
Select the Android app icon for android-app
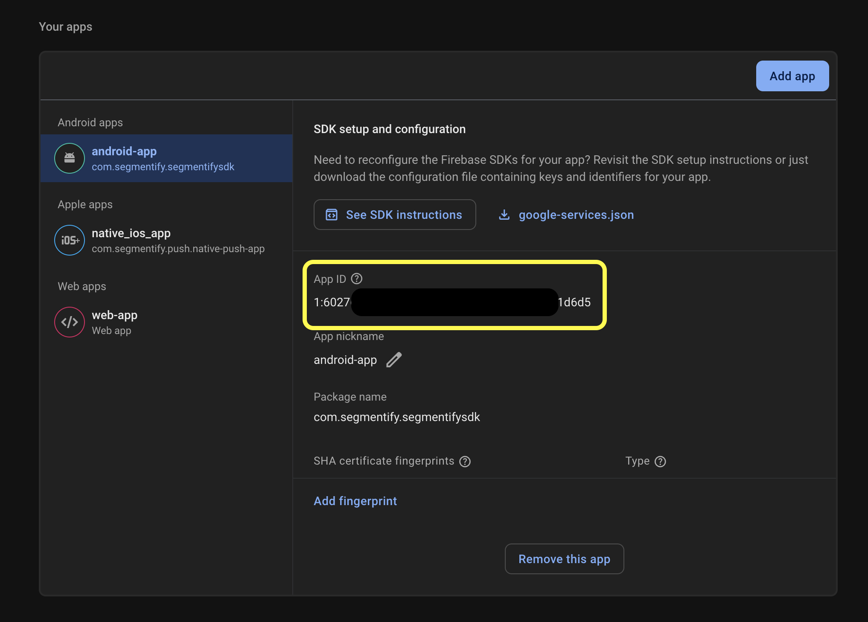click(x=69, y=158)
